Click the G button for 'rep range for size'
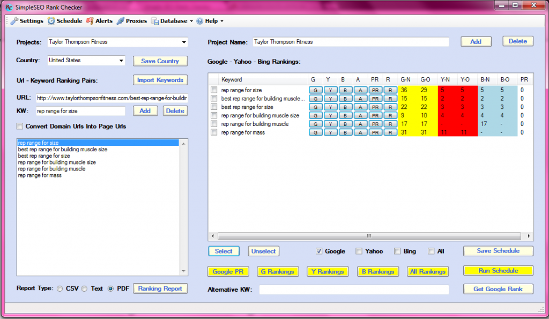Image resolution: width=549 pixels, height=319 pixels. pyautogui.click(x=315, y=90)
